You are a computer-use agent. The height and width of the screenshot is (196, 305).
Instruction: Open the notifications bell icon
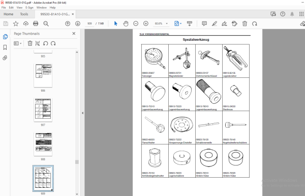click(292, 14)
